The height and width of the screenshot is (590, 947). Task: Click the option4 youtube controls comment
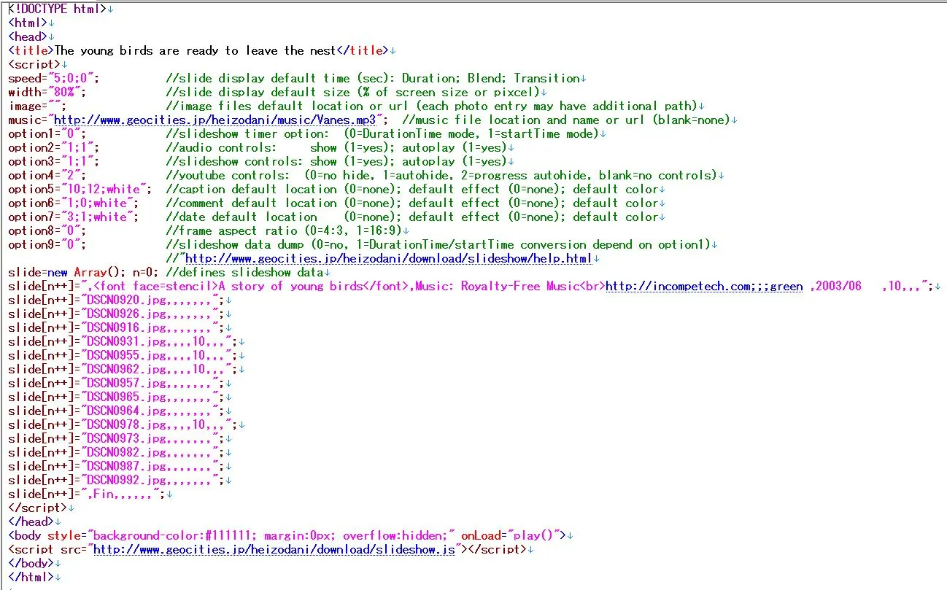[x=444, y=175]
